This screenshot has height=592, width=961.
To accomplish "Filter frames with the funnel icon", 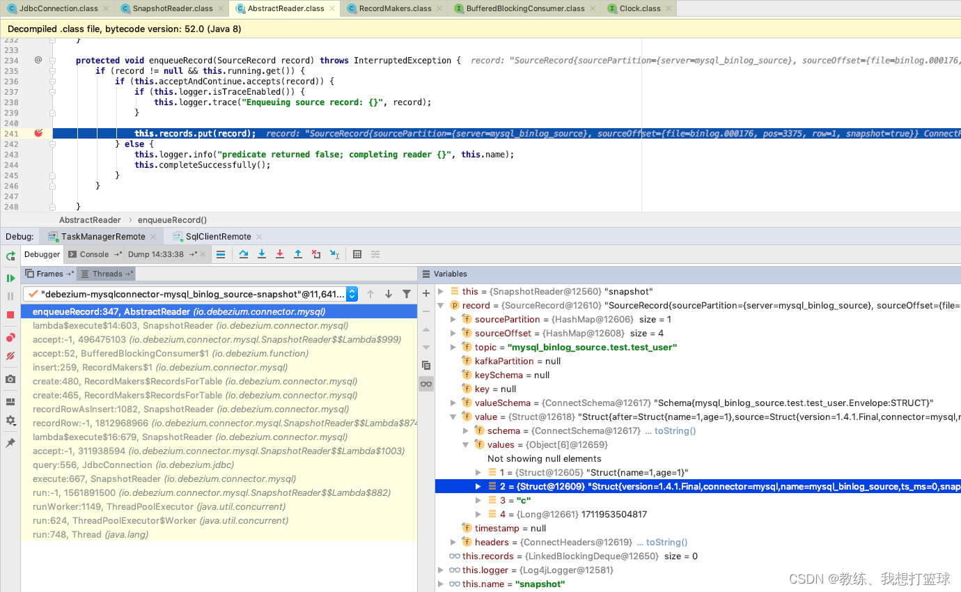I will point(407,294).
